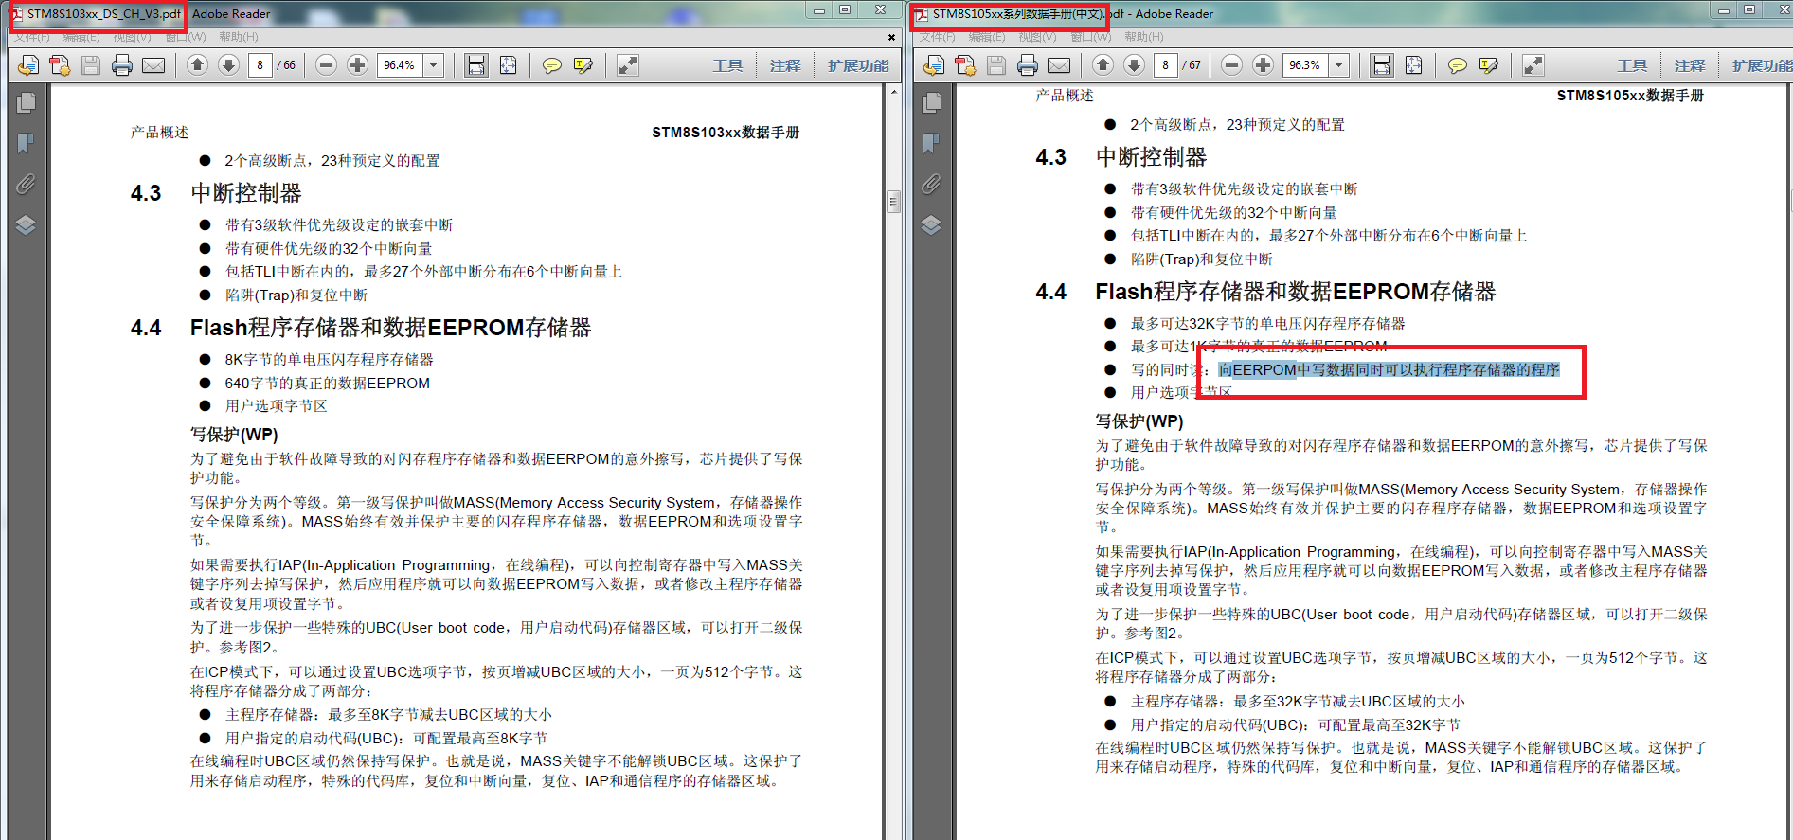Open 视图(V) menu in STM8S103 window
1793x840 pixels.
132,37
